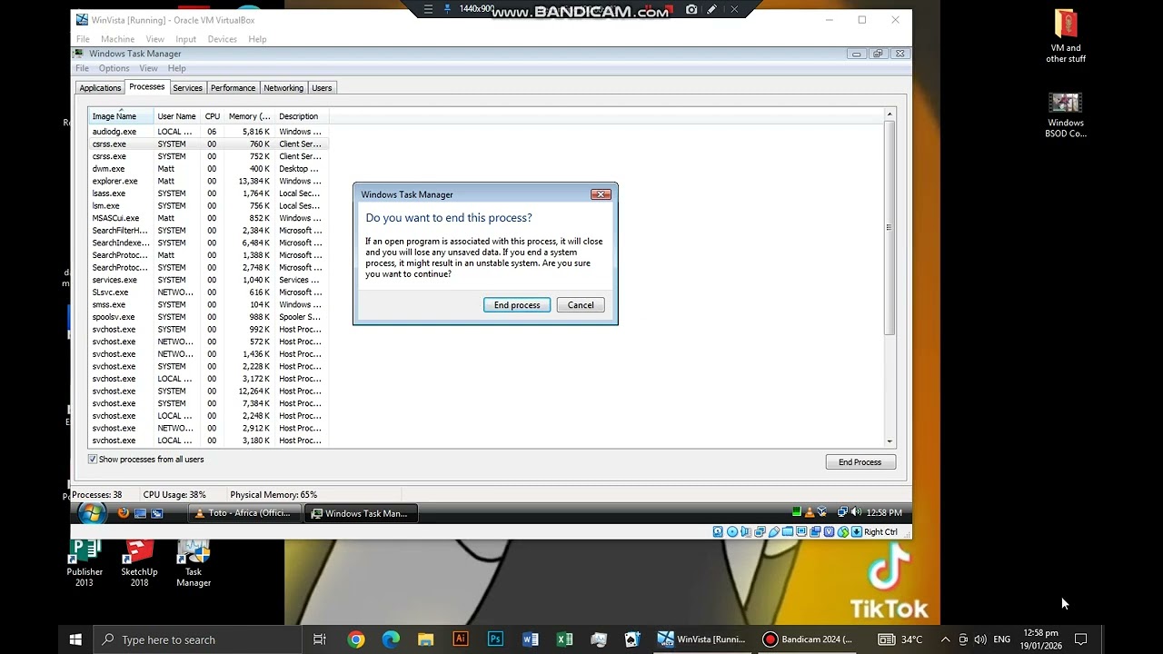
Task: Open the Photoshop icon on the host taskbar
Action: click(x=495, y=639)
